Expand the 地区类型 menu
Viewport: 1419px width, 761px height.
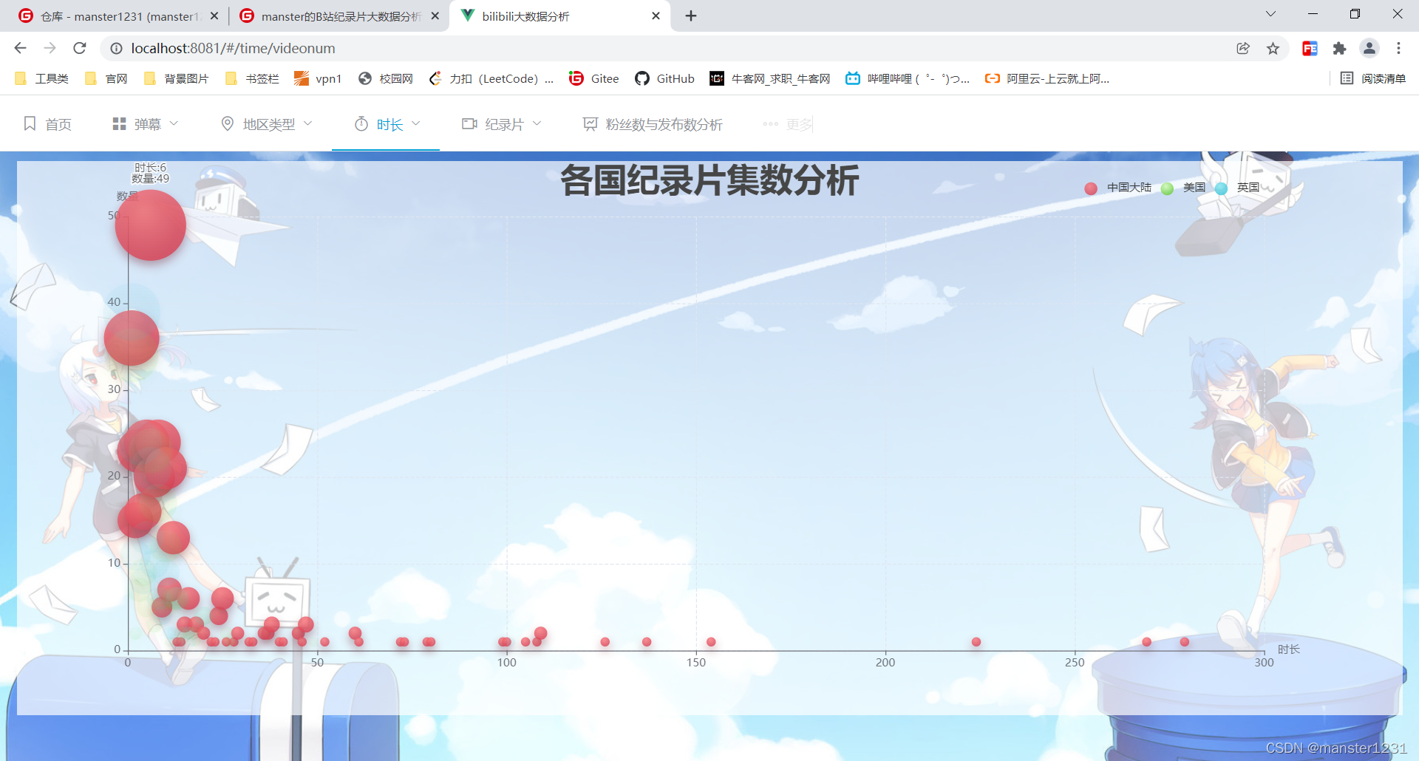pyautogui.click(x=267, y=124)
